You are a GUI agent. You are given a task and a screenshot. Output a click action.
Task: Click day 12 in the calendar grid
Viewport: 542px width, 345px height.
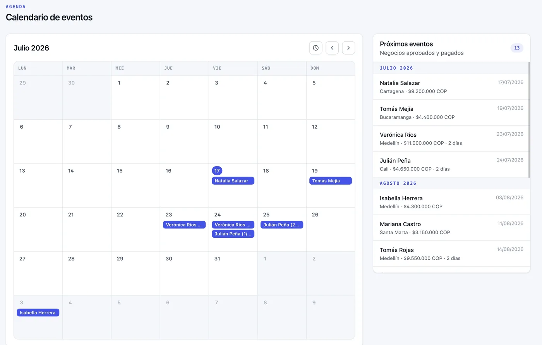click(331, 141)
